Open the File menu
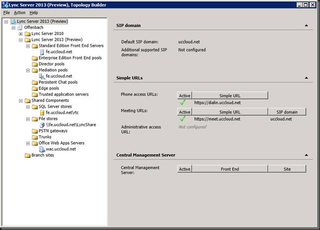 tap(6, 12)
